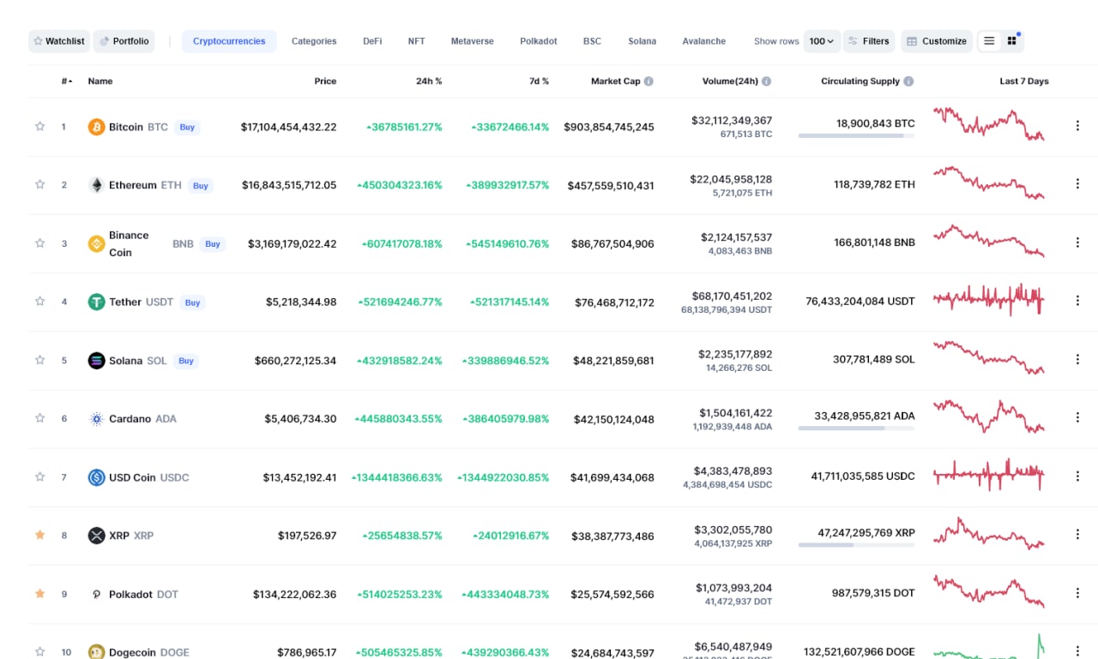This screenshot has width=1098, height=659.
Task: Star Cardano for the watchlist
Action: (39, 417)
